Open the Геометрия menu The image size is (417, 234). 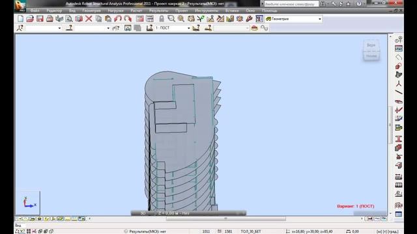[91, 10]
